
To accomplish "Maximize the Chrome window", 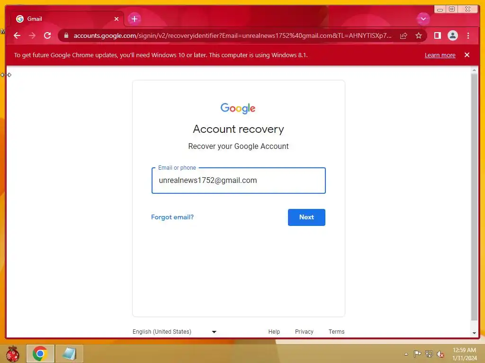I will pyautogui.click(x=451, y=9).
